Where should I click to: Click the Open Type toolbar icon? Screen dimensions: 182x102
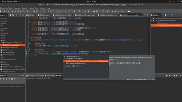[94, 11]
